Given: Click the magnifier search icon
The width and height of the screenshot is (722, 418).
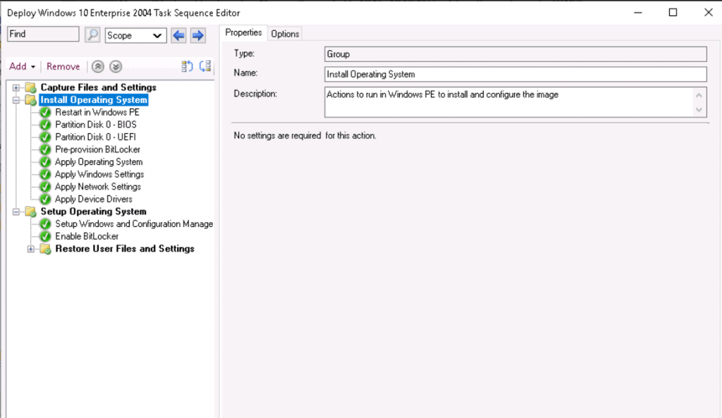Looking at the screenshot, I should (92, 35).
